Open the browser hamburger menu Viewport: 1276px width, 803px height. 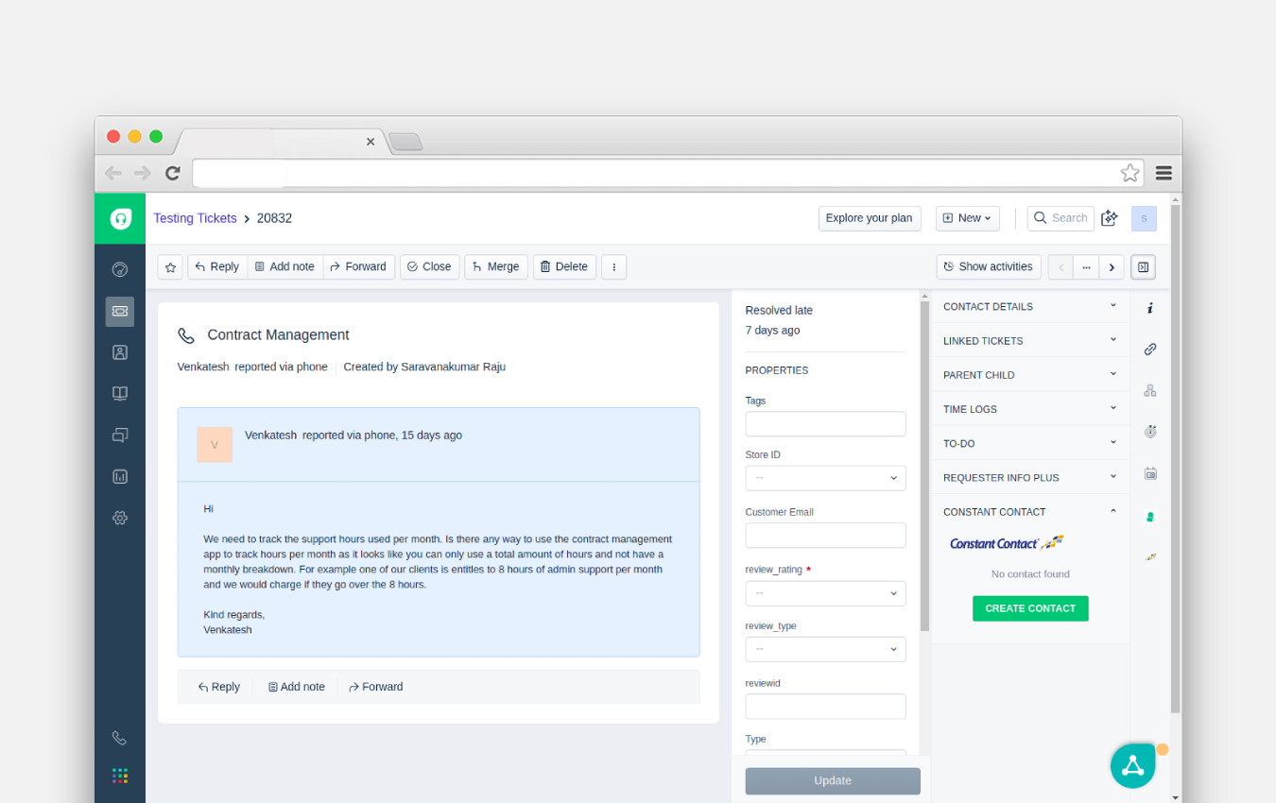(1164, 173)
